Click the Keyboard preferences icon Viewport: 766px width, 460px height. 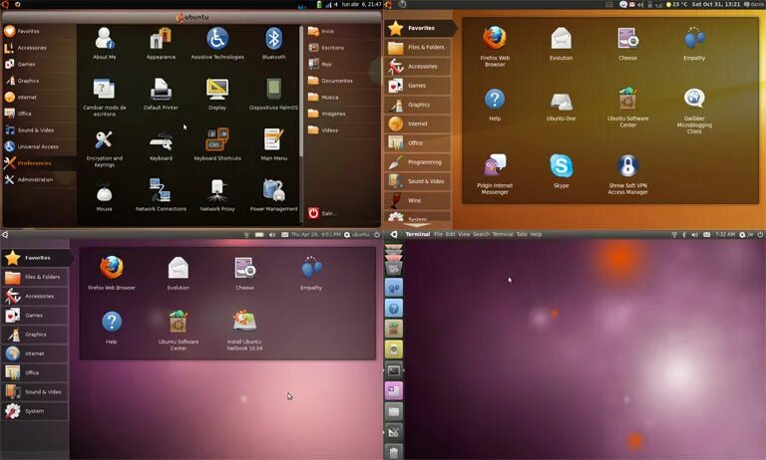point(161,144)
